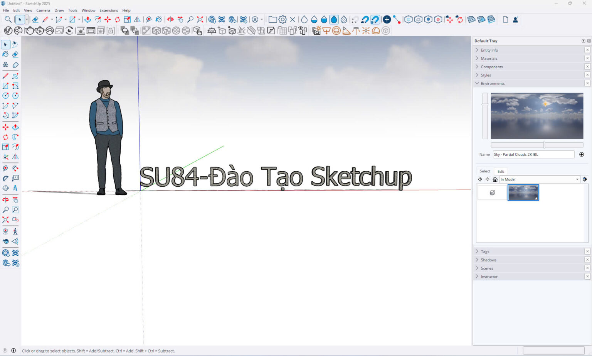Select the Tape Measure tool

tap(5, 168)
